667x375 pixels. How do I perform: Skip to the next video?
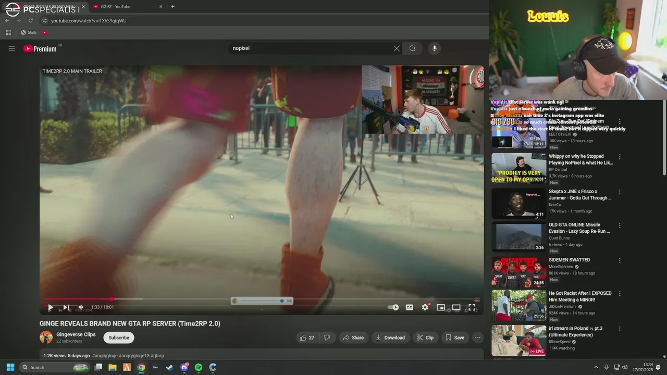click(x=66, y=308)
